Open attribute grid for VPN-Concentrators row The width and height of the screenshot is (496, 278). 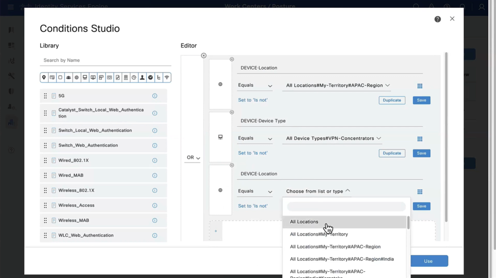coord(420,139)
